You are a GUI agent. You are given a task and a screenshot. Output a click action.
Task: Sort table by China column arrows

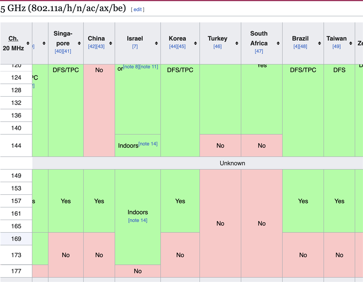[x=111, y=43]
